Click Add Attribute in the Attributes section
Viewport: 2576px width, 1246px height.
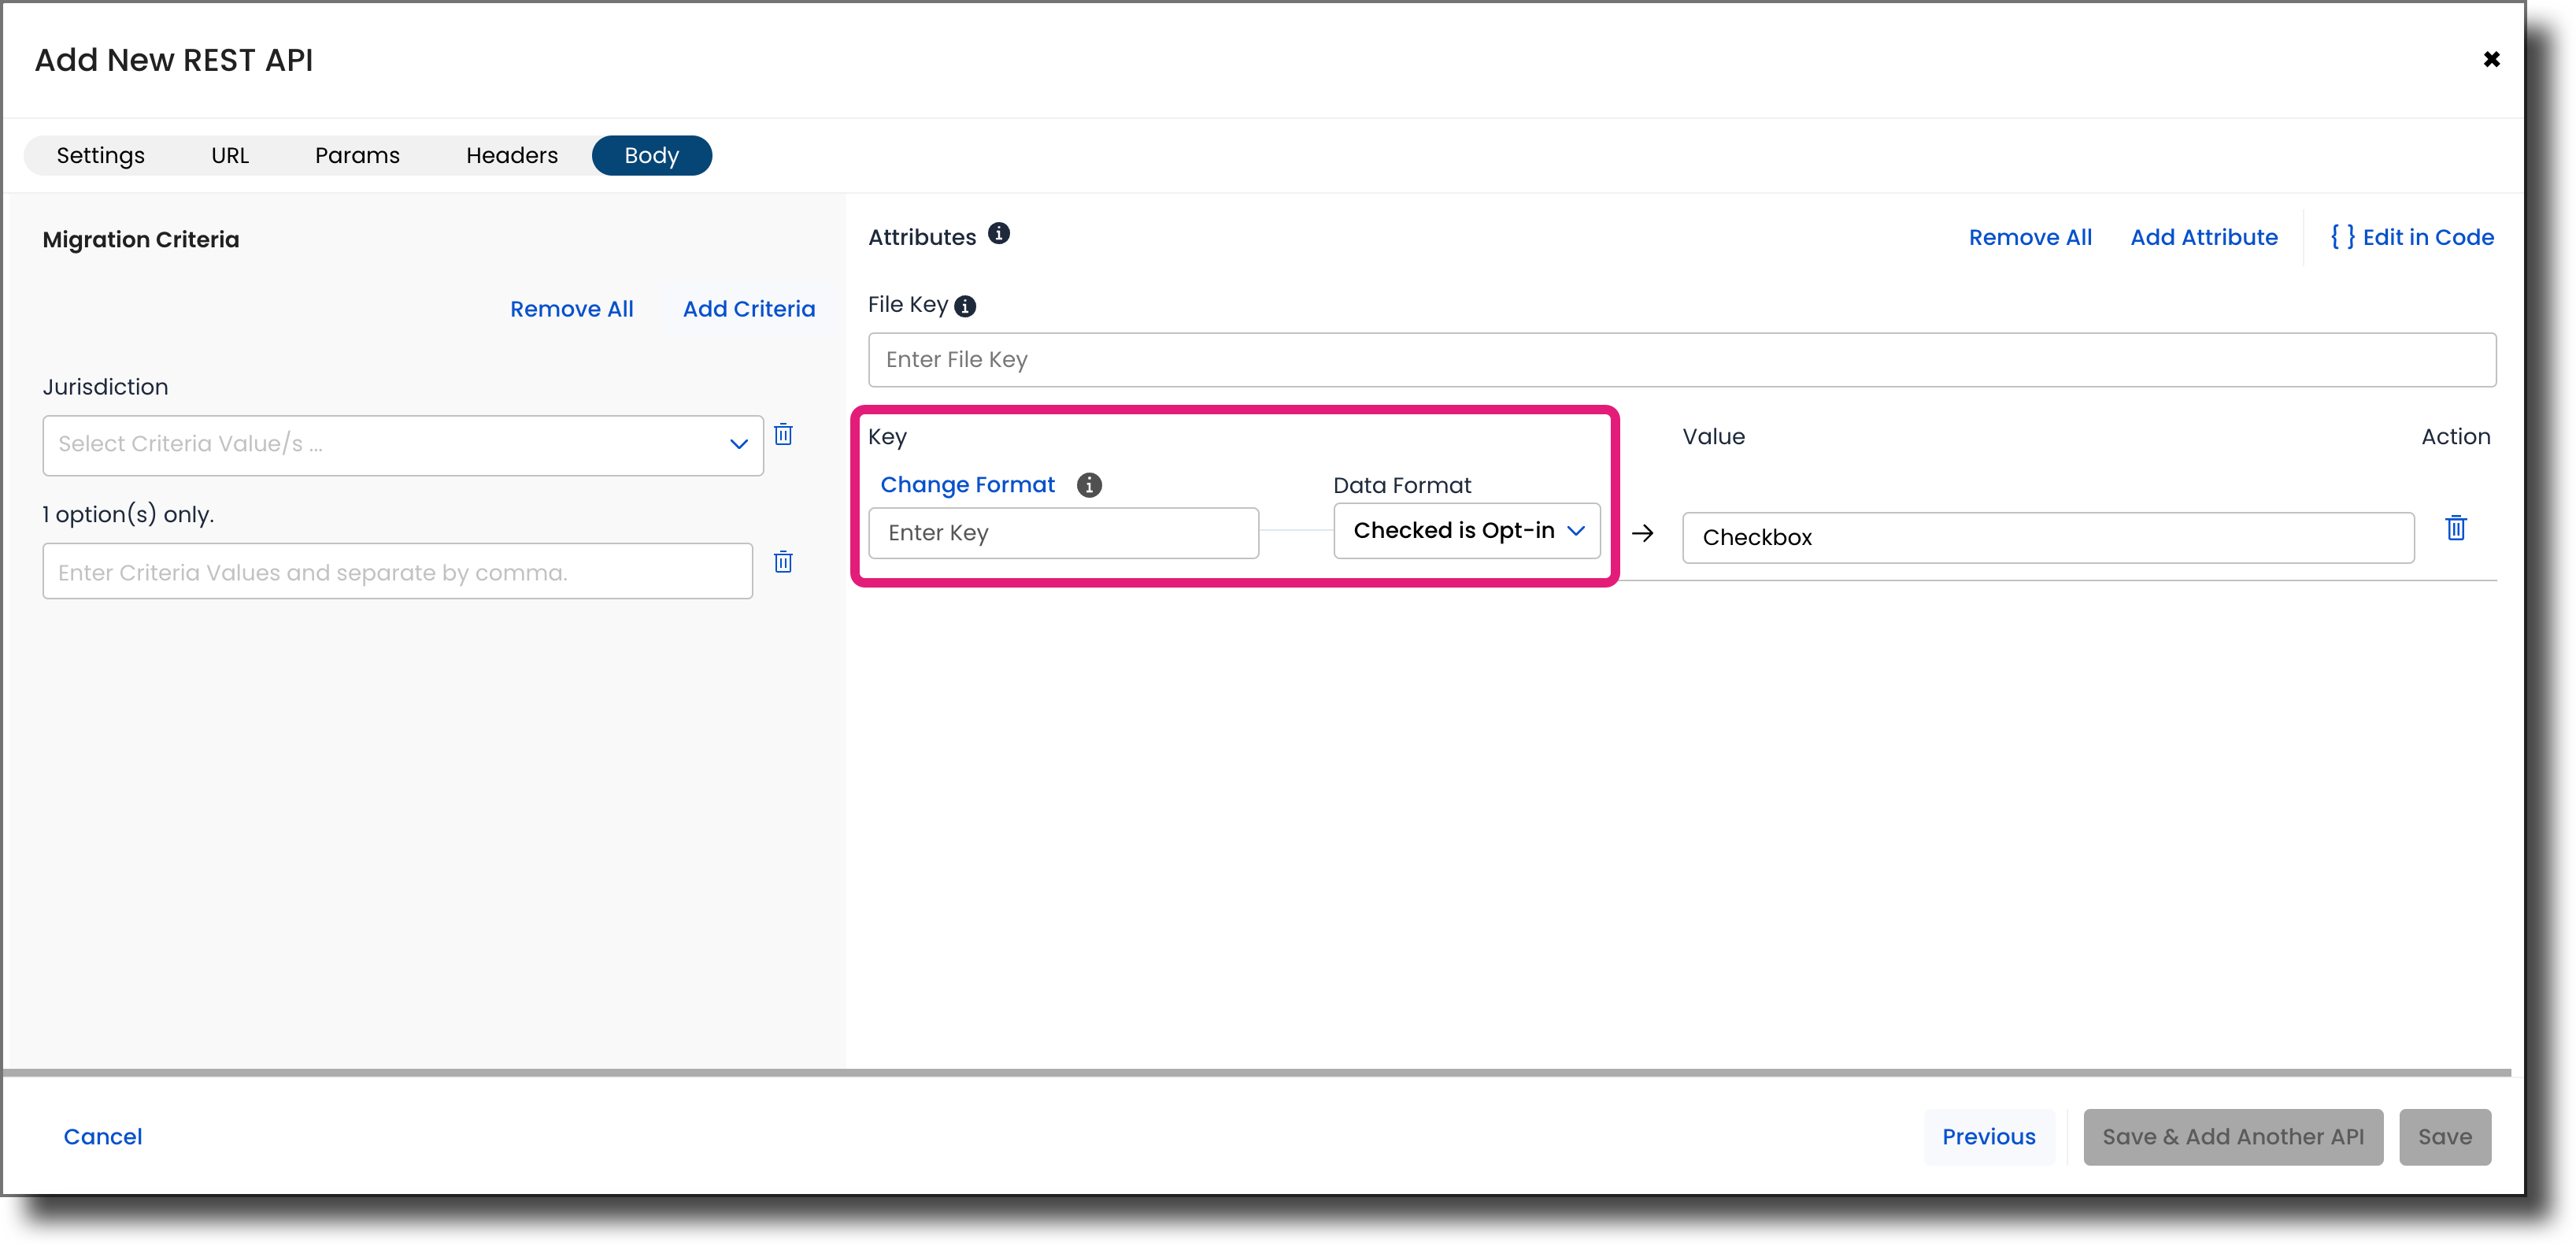pyautogui.click(x=2203, y=236)
